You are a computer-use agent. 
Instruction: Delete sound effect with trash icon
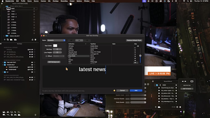click(x=180, y=107)
